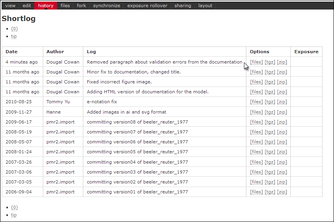This screenshot has height=222, width=334.
Task: Open [files] for version05 commit
Action: (x=256, y=152)
